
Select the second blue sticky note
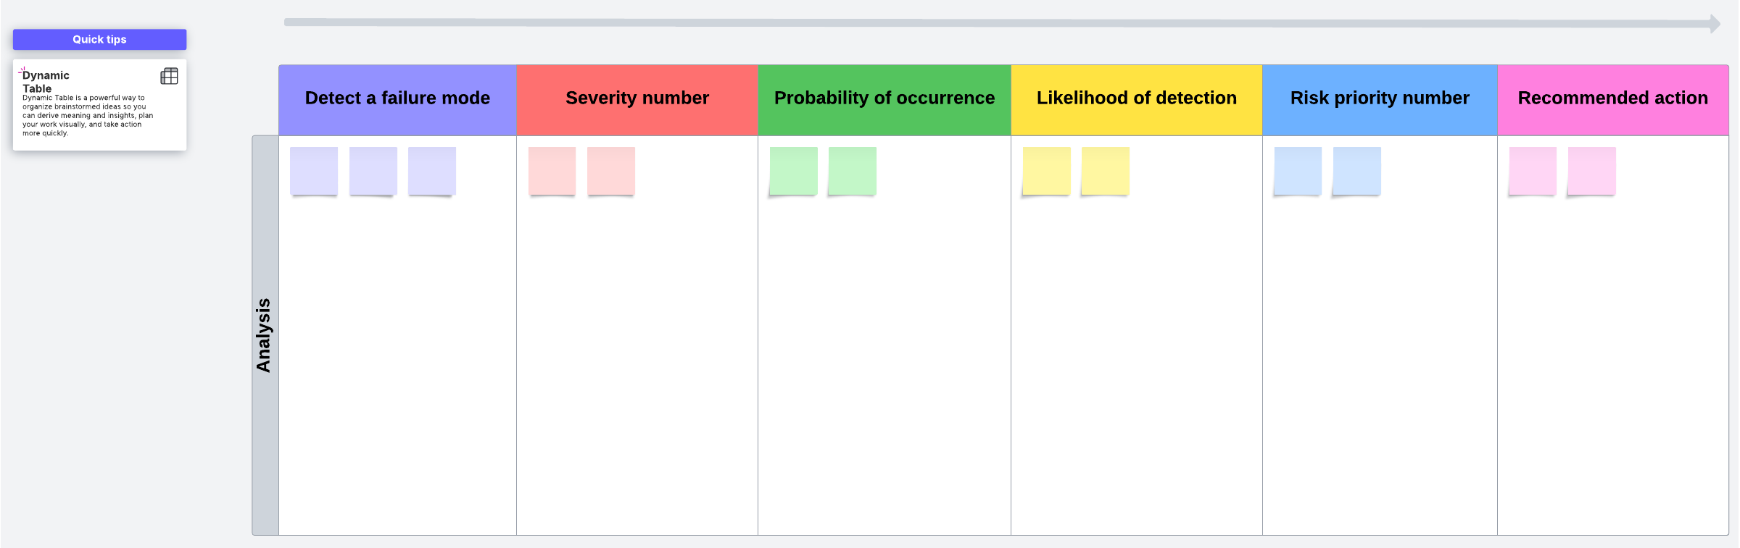[x=1356, y=171]
